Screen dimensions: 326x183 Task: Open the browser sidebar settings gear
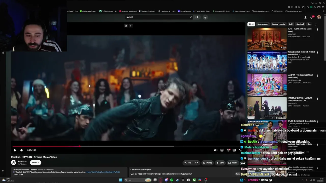point(3,53)
